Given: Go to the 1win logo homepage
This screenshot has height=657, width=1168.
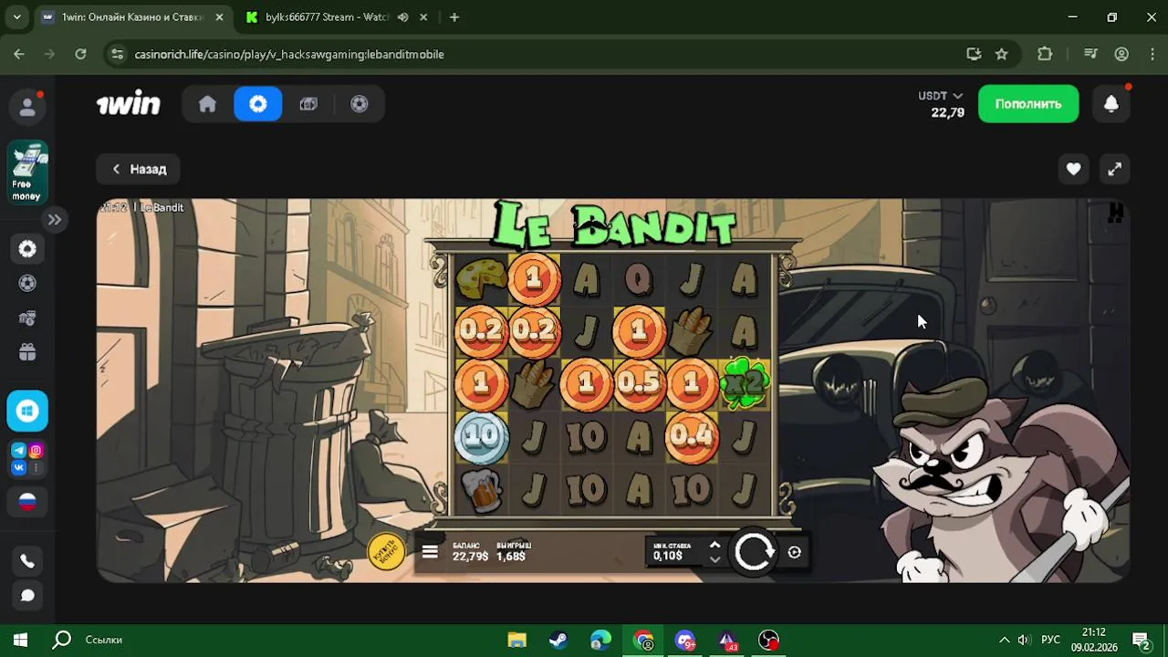Looking at the screenshot, I should 129,104.
